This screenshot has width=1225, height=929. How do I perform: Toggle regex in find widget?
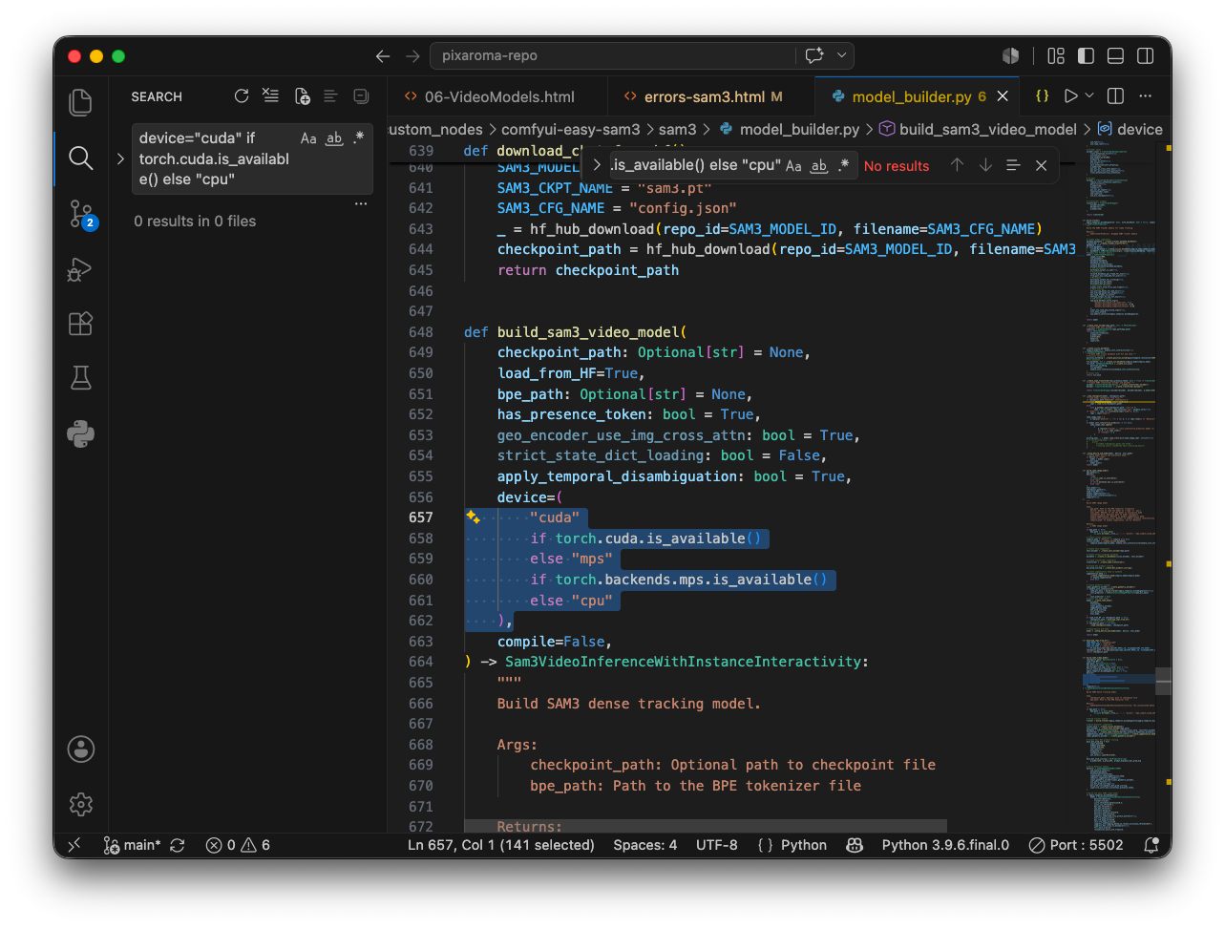[x=844, y=165]
